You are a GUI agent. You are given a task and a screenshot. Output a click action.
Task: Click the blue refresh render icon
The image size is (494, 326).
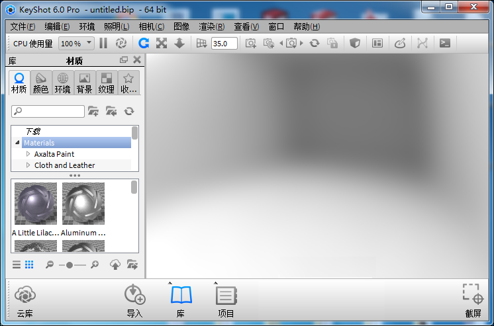pos(144,43)
